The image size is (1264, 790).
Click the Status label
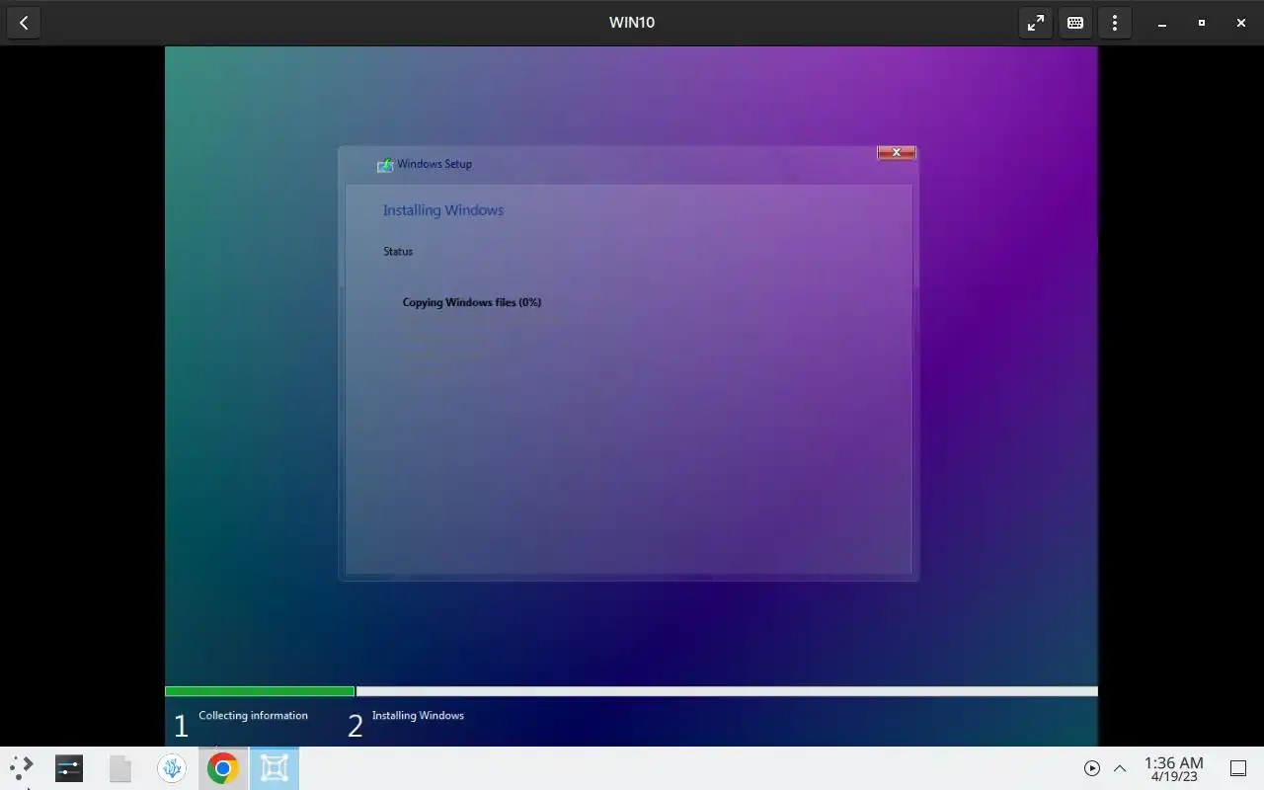click(x=398, y=252)
